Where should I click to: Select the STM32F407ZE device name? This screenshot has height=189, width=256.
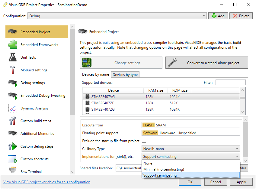103,103
